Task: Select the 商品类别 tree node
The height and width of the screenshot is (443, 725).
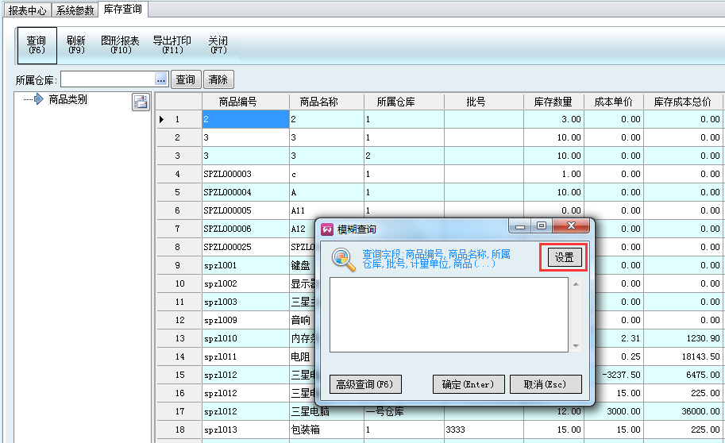Action: coord(67,100)
